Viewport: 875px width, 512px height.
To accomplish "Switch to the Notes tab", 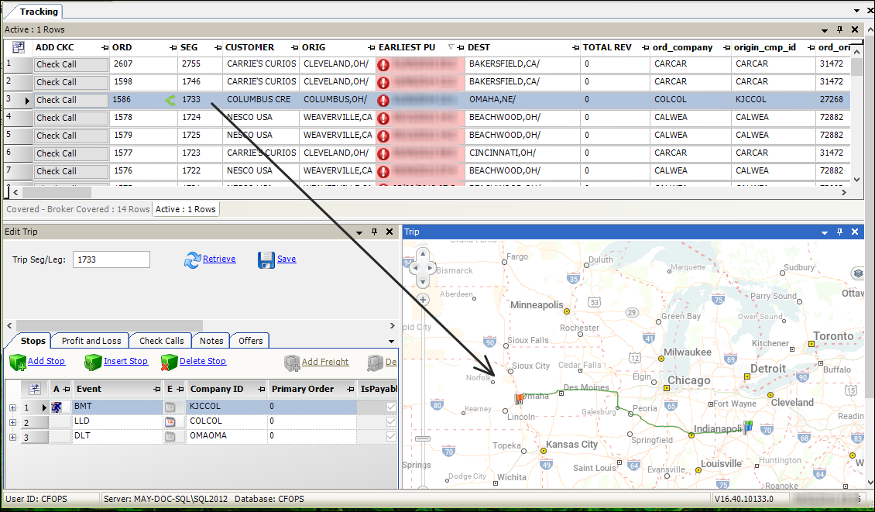I will (x=211, y=341).
